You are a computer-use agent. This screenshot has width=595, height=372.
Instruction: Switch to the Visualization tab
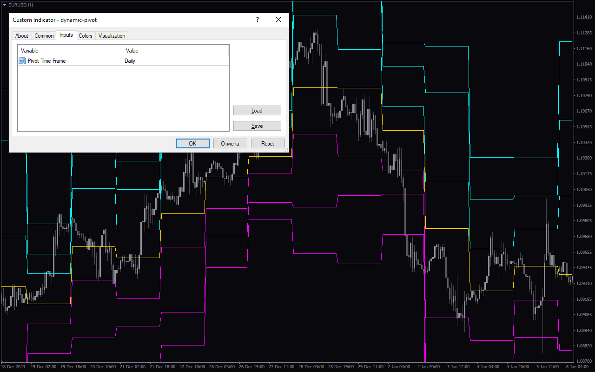click(x=112, y=36)
